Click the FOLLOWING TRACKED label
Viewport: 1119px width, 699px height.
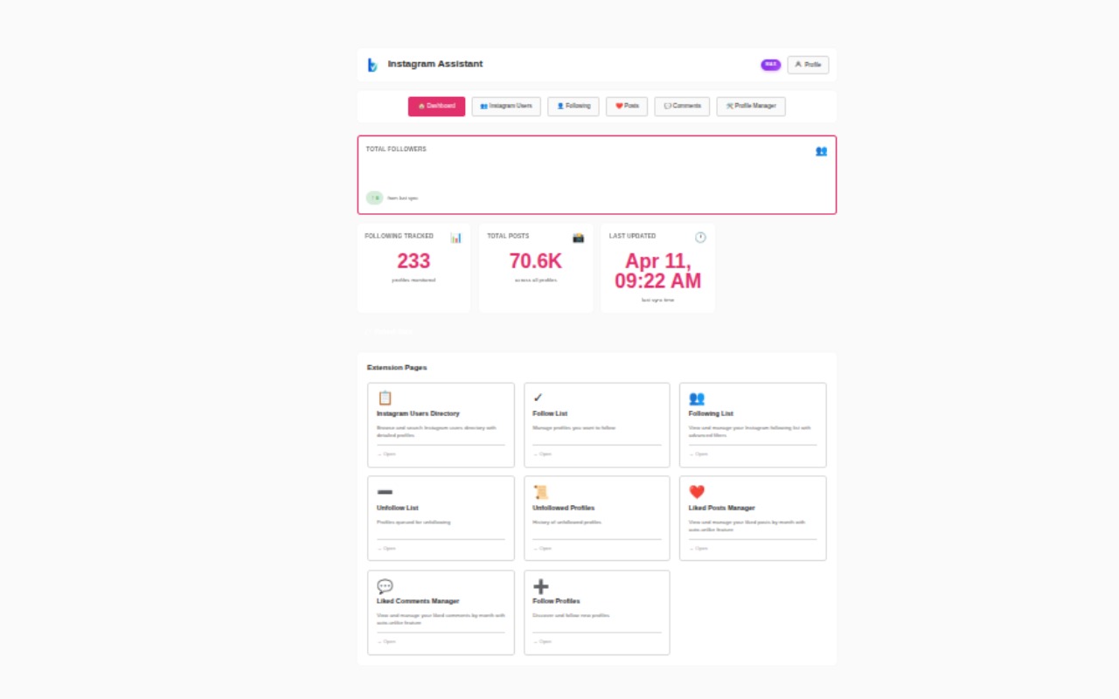[x=399, y=236]
